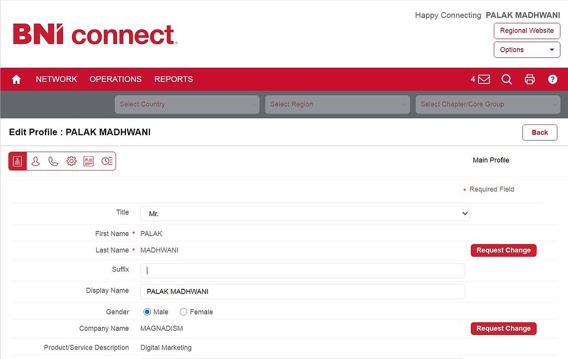Click Request Change next to Company Name
Image resolution: width=568 pixels, height=359 pixels.
click(x=503, y=329)
